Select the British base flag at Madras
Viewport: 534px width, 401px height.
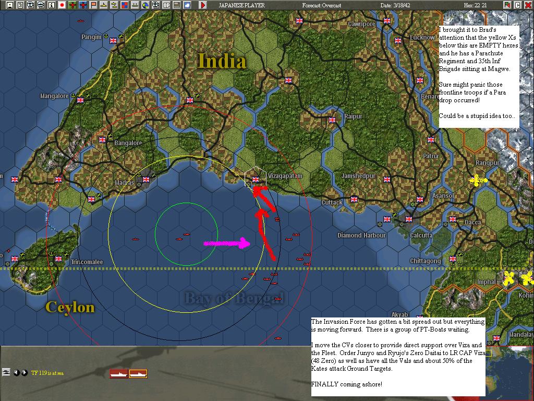[146, 180]
